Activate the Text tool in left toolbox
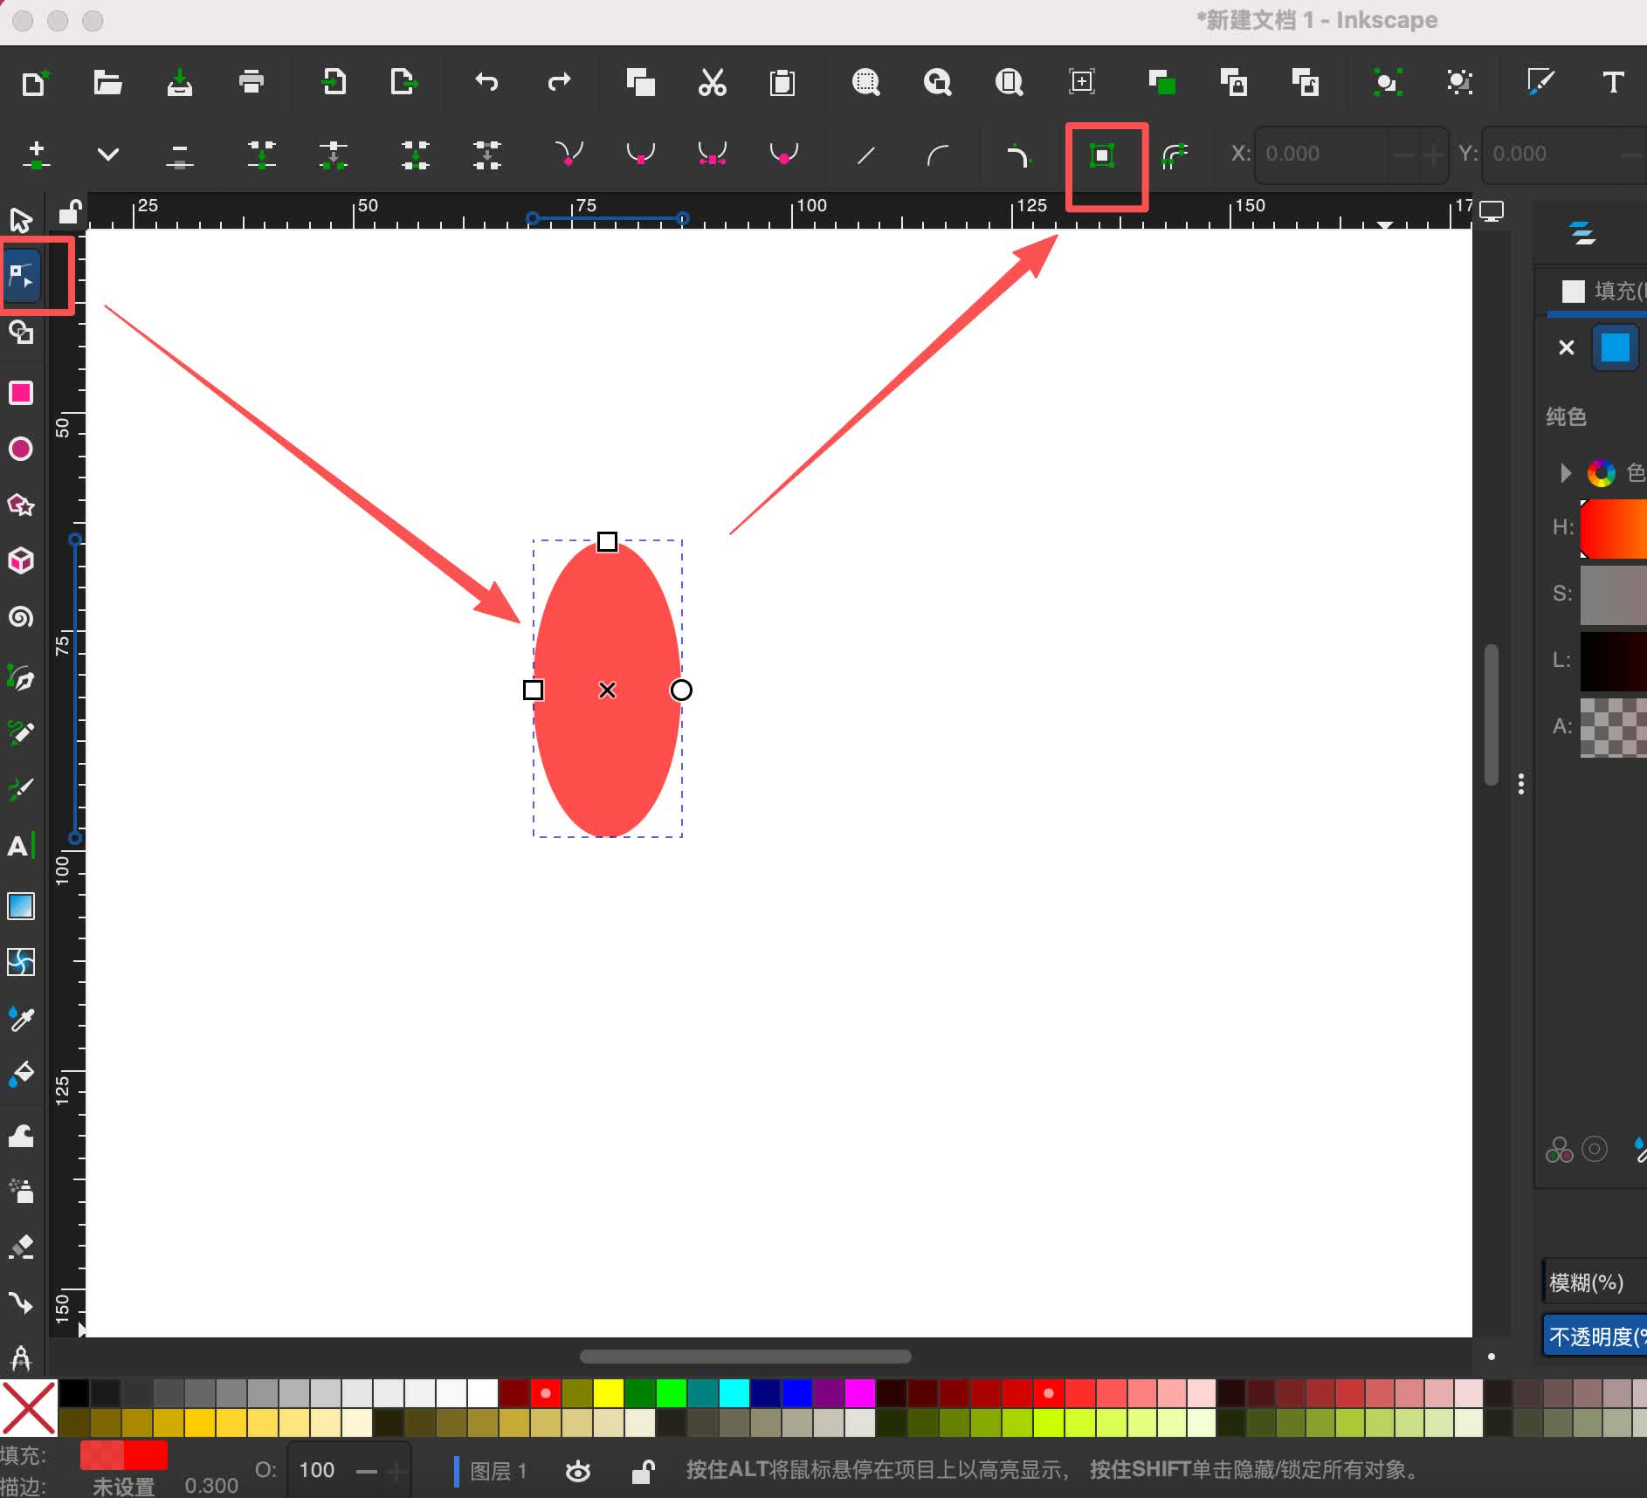1647x1498 pixels. pyautogui.click(x=19, y=846)
